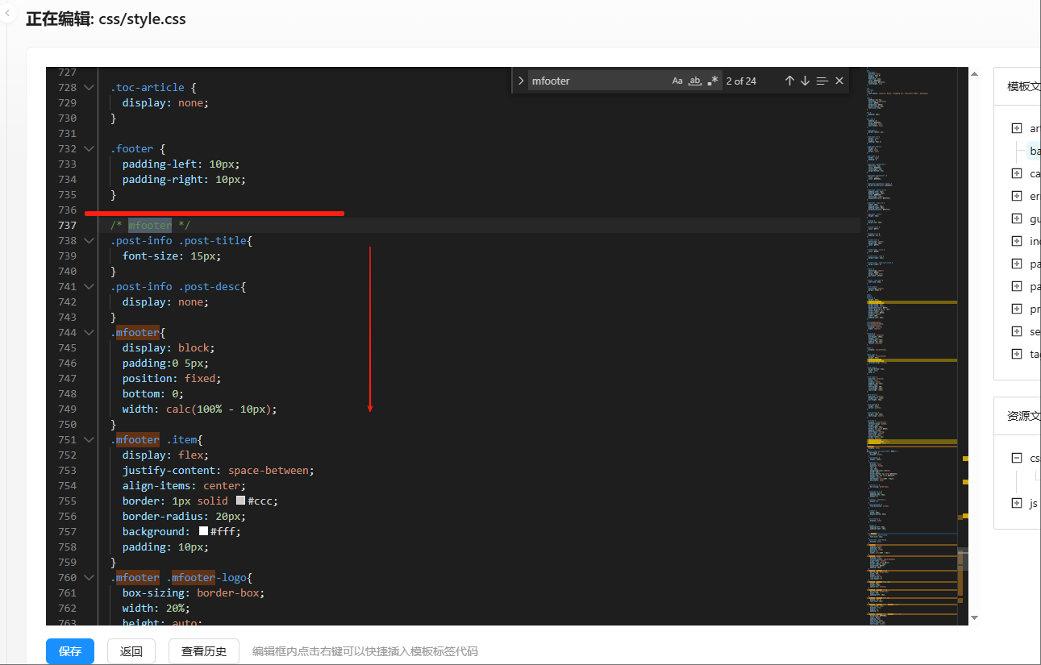Screen dimensions: 1041x665
Task: Fold the .footer rule at line 732
Action: (x=90, y=148)
